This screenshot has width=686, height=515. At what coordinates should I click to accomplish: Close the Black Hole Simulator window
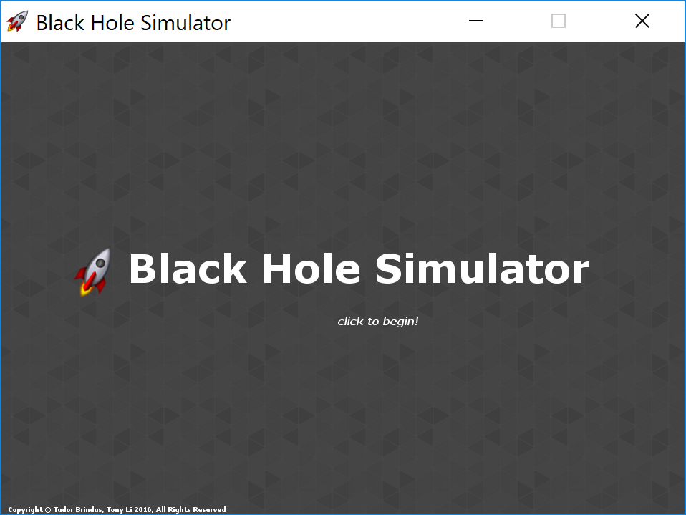642,21
